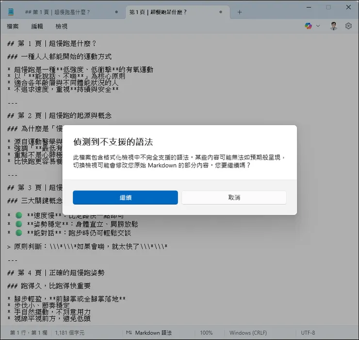Open the 編輯 menu
359x340 pixels.
[37, 26]
